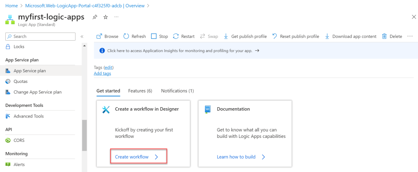Stop the logic app
The height and width of the screenshot is (172, 418).
point(160,36)
